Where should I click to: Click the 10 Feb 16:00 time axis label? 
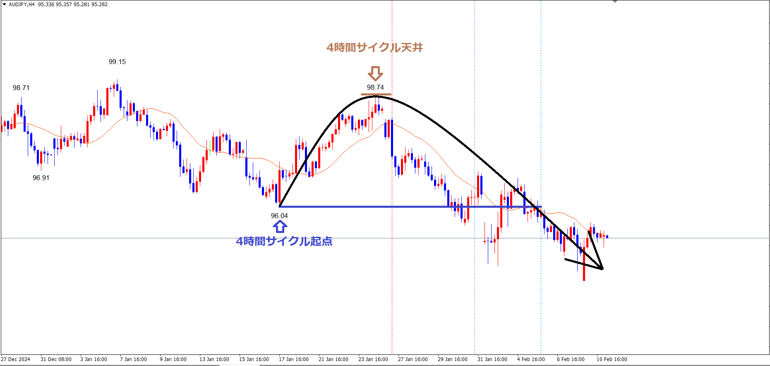[612, 359]
